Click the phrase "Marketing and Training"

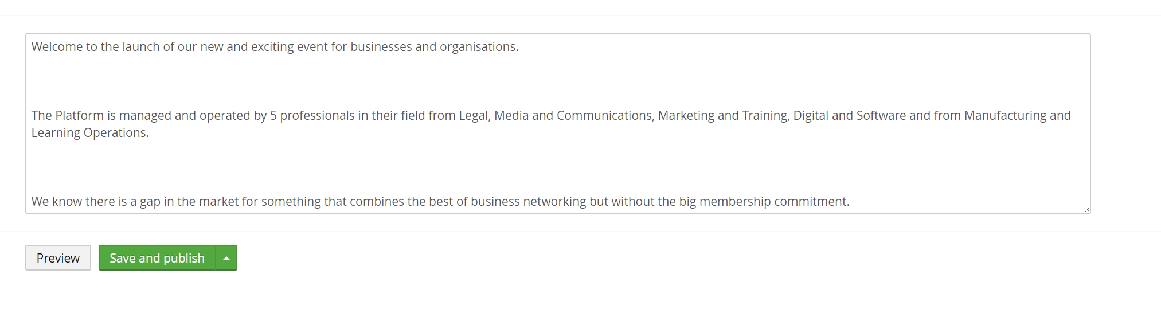pyautogui.click(x=722, y=116)
